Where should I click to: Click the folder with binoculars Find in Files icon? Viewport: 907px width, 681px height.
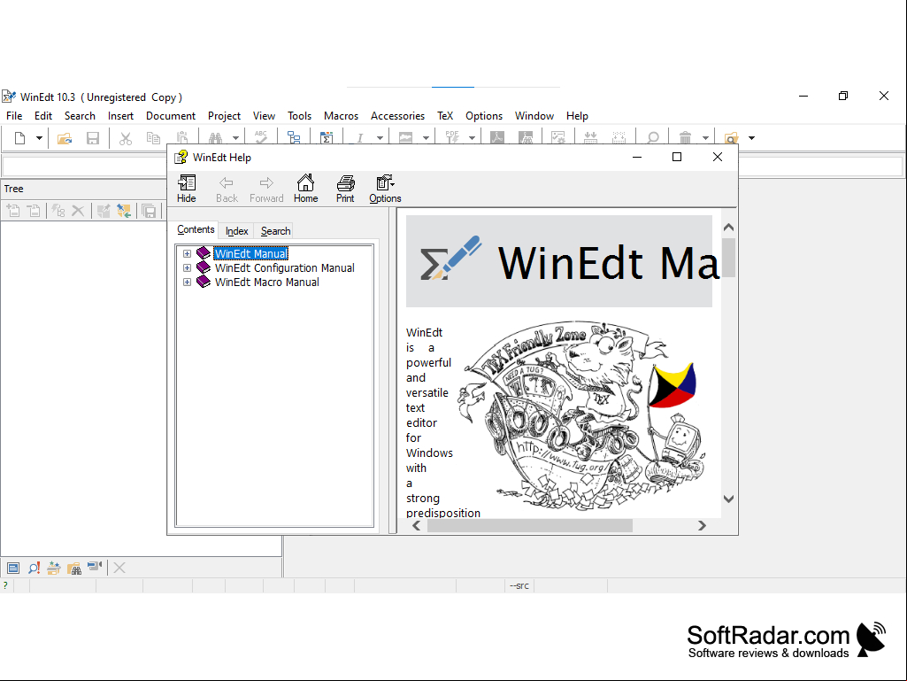74,568
